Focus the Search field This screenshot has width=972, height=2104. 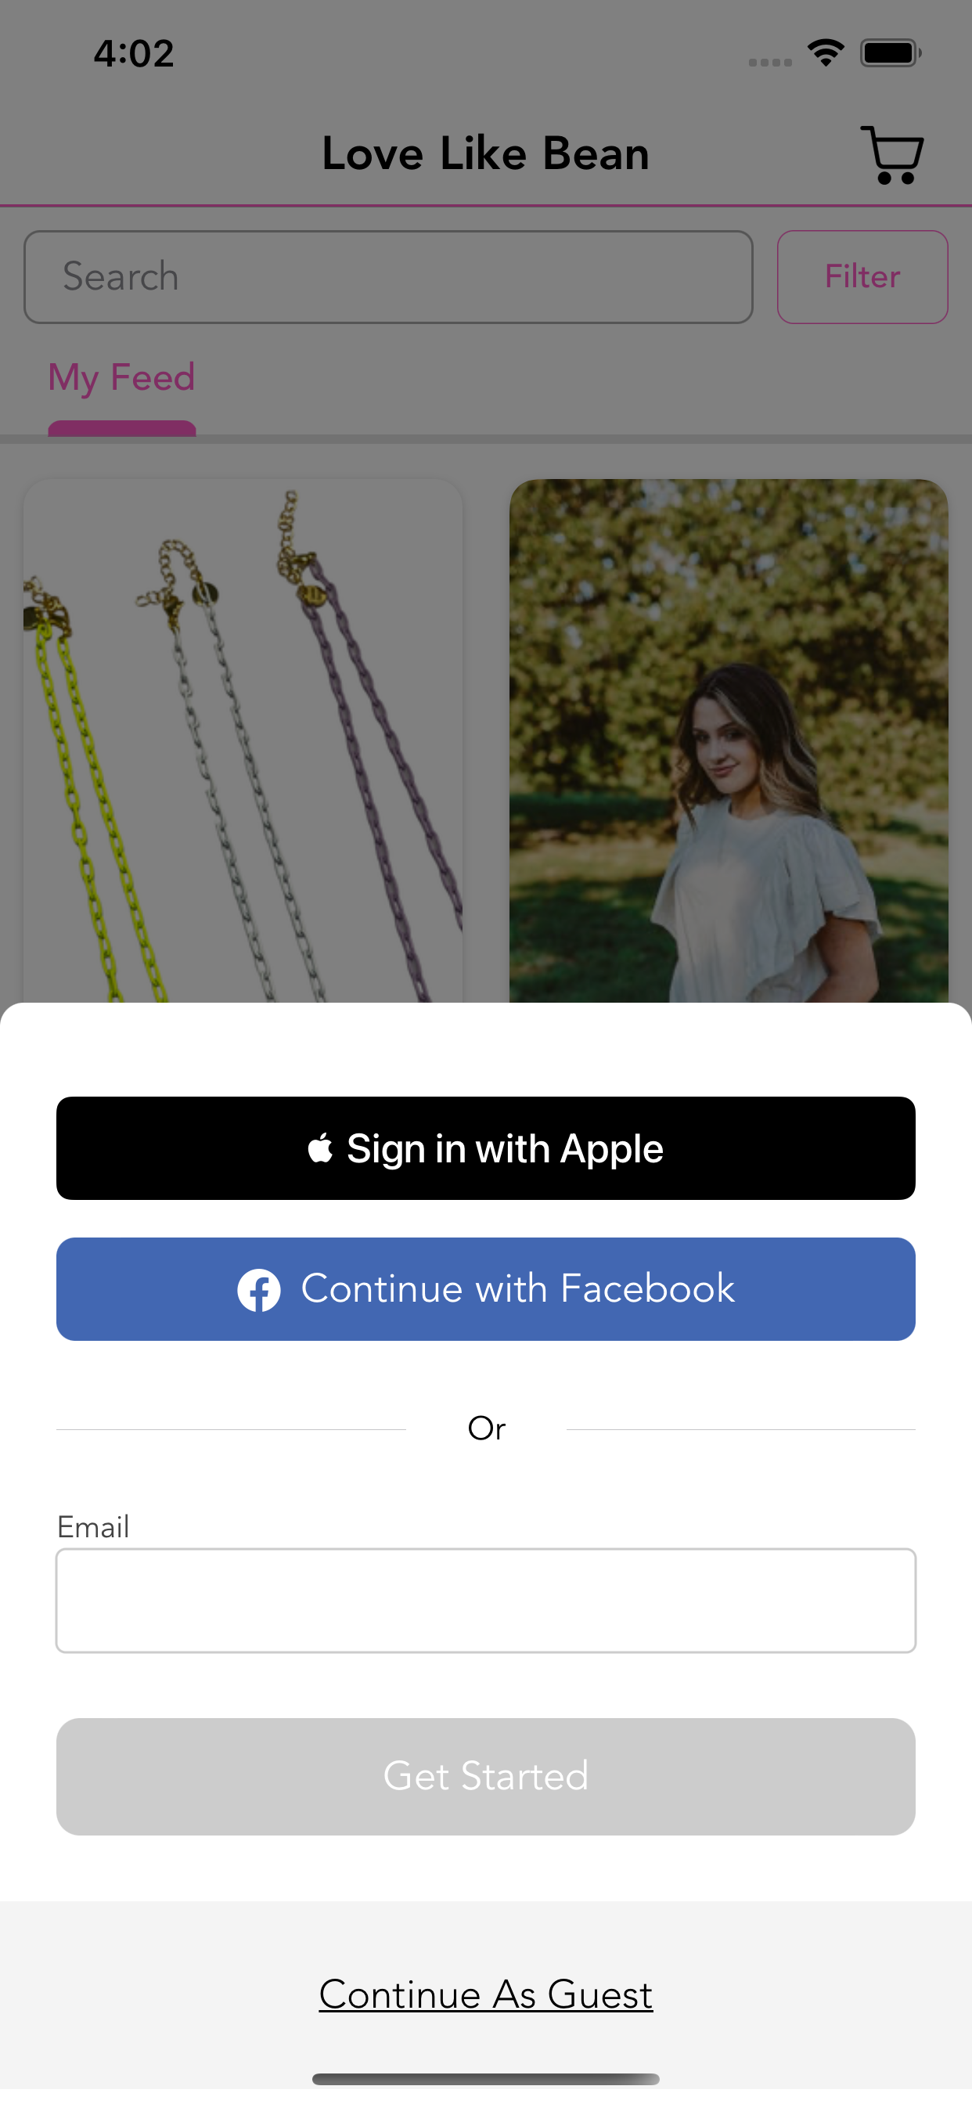click(388, 277)
